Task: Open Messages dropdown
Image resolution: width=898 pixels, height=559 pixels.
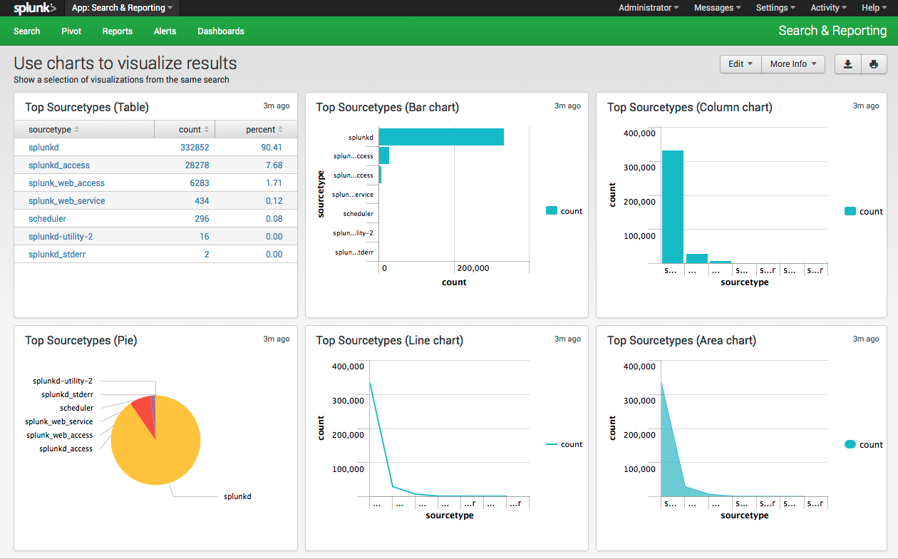Action: click(718, 8)
